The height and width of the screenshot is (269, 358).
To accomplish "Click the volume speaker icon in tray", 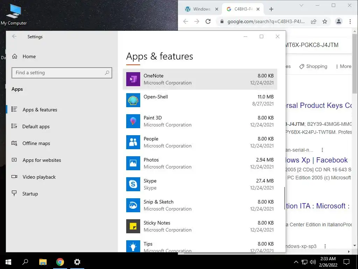I will point(313,262).
